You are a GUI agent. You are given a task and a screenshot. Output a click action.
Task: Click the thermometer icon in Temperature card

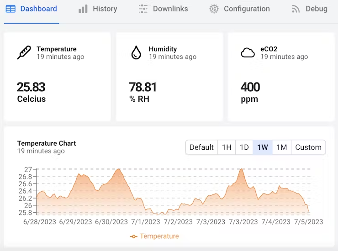[24, 52]
